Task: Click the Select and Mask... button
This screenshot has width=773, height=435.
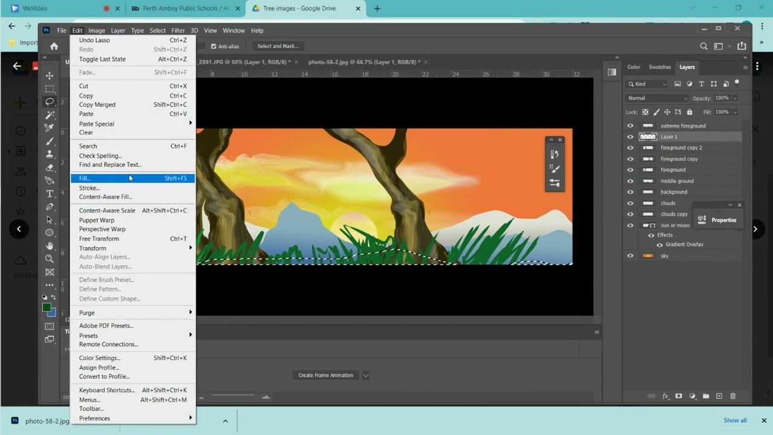Action: tap(278, 46)
